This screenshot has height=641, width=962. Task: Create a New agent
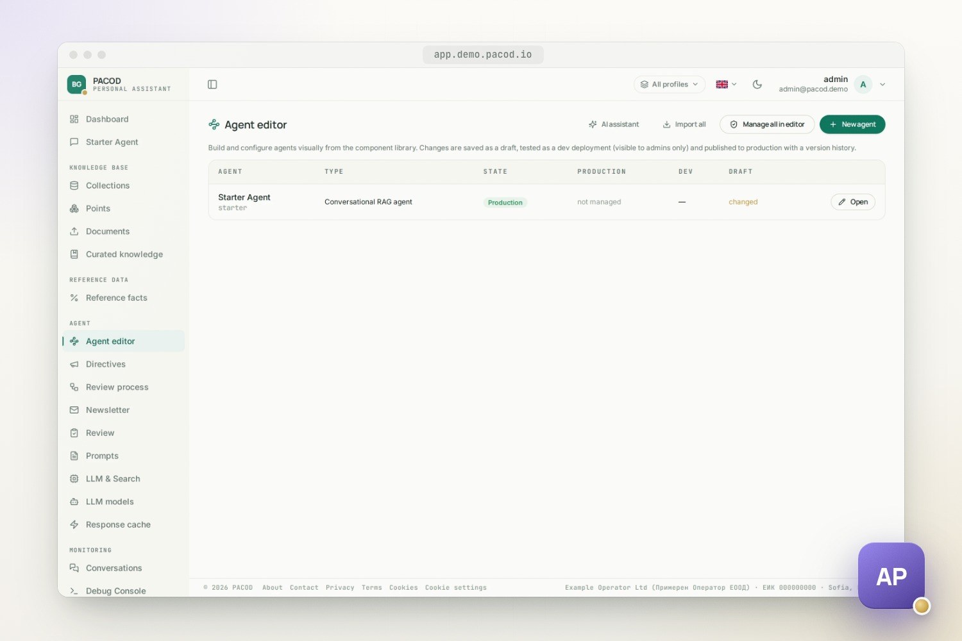pos(852,124)
